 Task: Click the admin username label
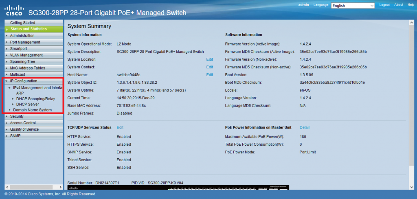[x=304, y=5]
